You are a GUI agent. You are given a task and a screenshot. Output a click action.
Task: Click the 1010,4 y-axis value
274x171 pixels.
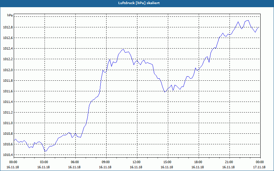coord(8,155)
